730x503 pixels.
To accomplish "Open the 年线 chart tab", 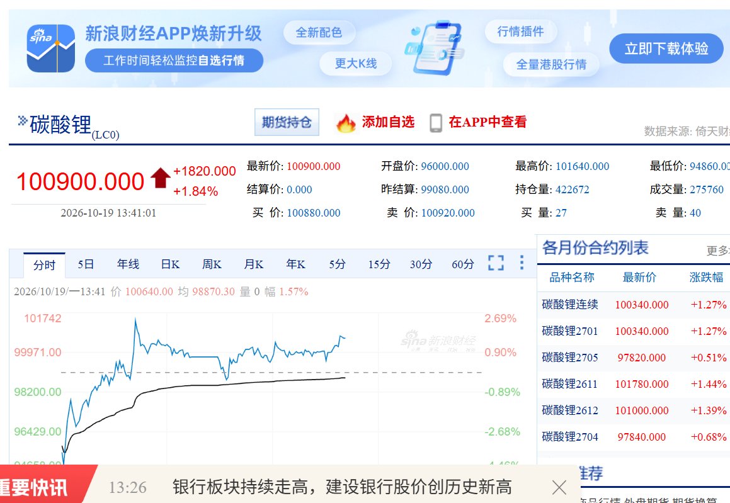I will tap(128, 264).
